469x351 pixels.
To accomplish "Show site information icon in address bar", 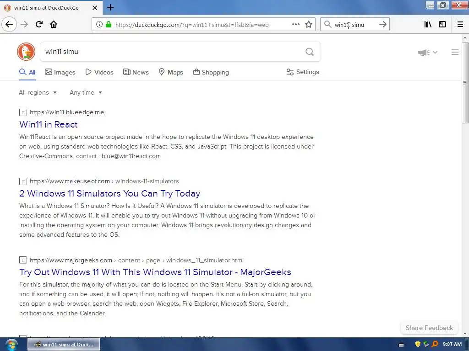I will 99,25.
